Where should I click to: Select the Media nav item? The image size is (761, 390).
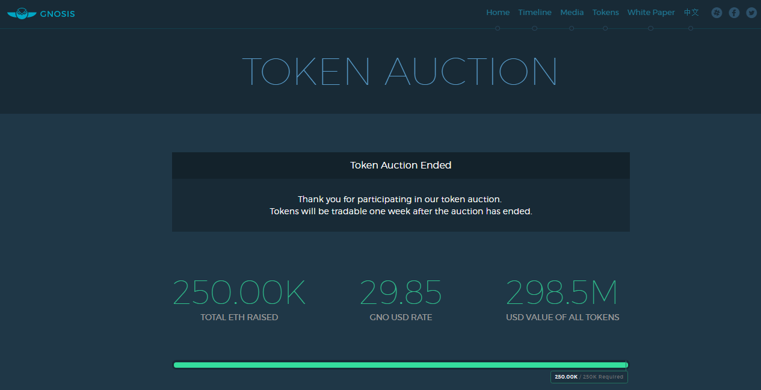tap(572, 13)
